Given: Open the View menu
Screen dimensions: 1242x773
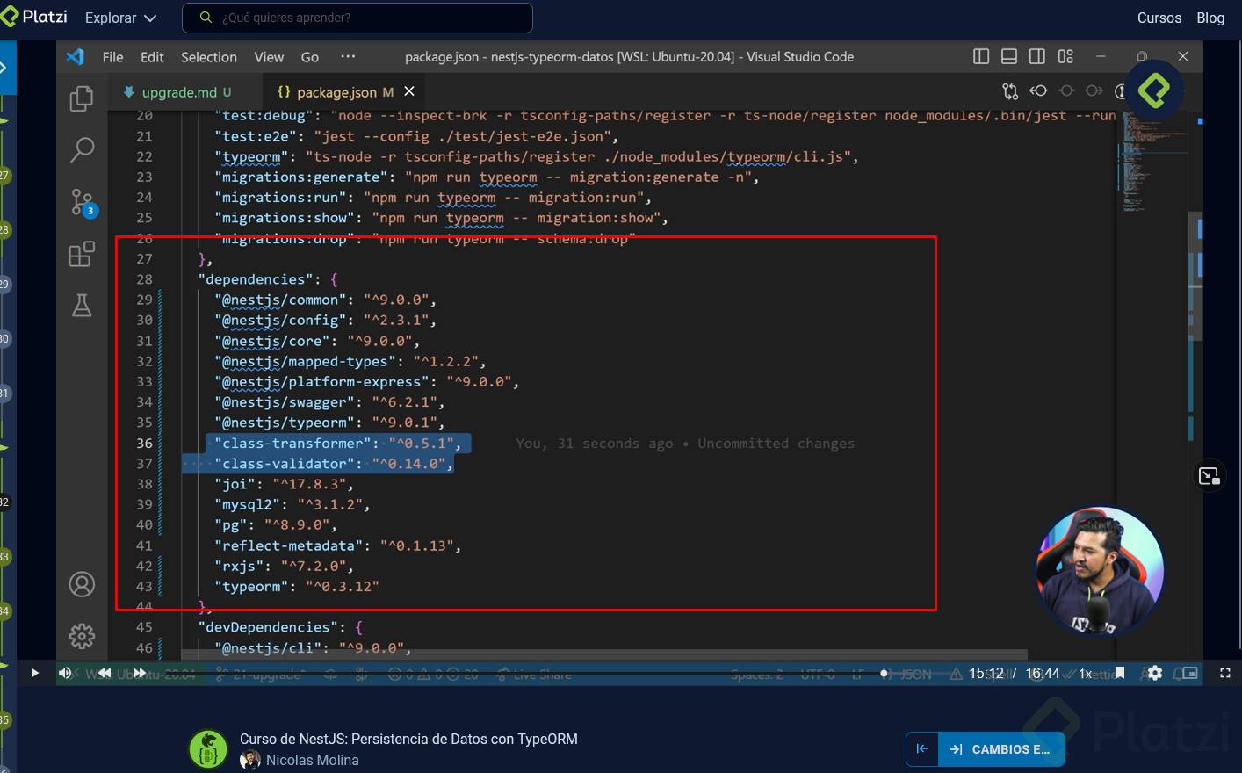Looking at the screenshot, I should [x=269, y=57].
